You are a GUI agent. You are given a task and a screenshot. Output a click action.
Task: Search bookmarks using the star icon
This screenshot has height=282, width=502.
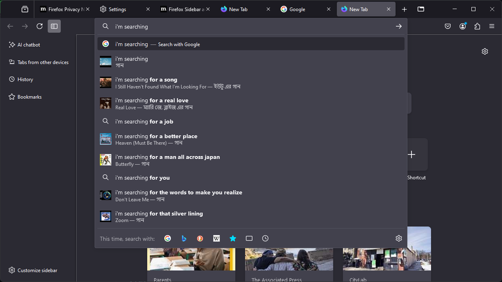(233, 238)
